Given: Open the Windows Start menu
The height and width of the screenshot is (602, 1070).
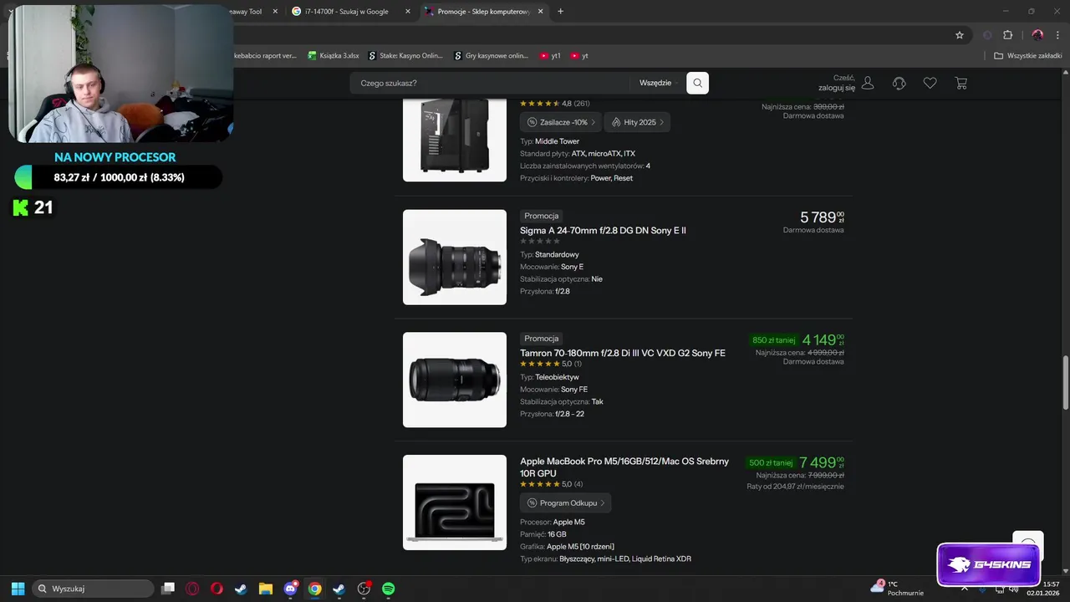Looking at the screenshot, I should [18, 589].
